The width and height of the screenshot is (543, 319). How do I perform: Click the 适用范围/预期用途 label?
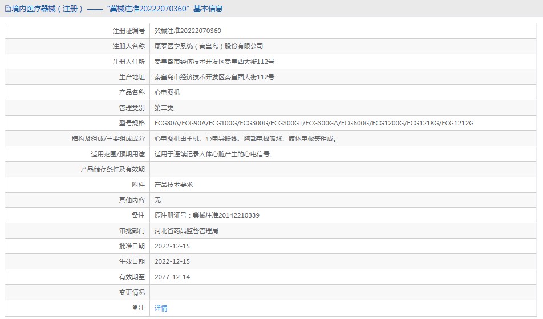[x=117, y=154]
